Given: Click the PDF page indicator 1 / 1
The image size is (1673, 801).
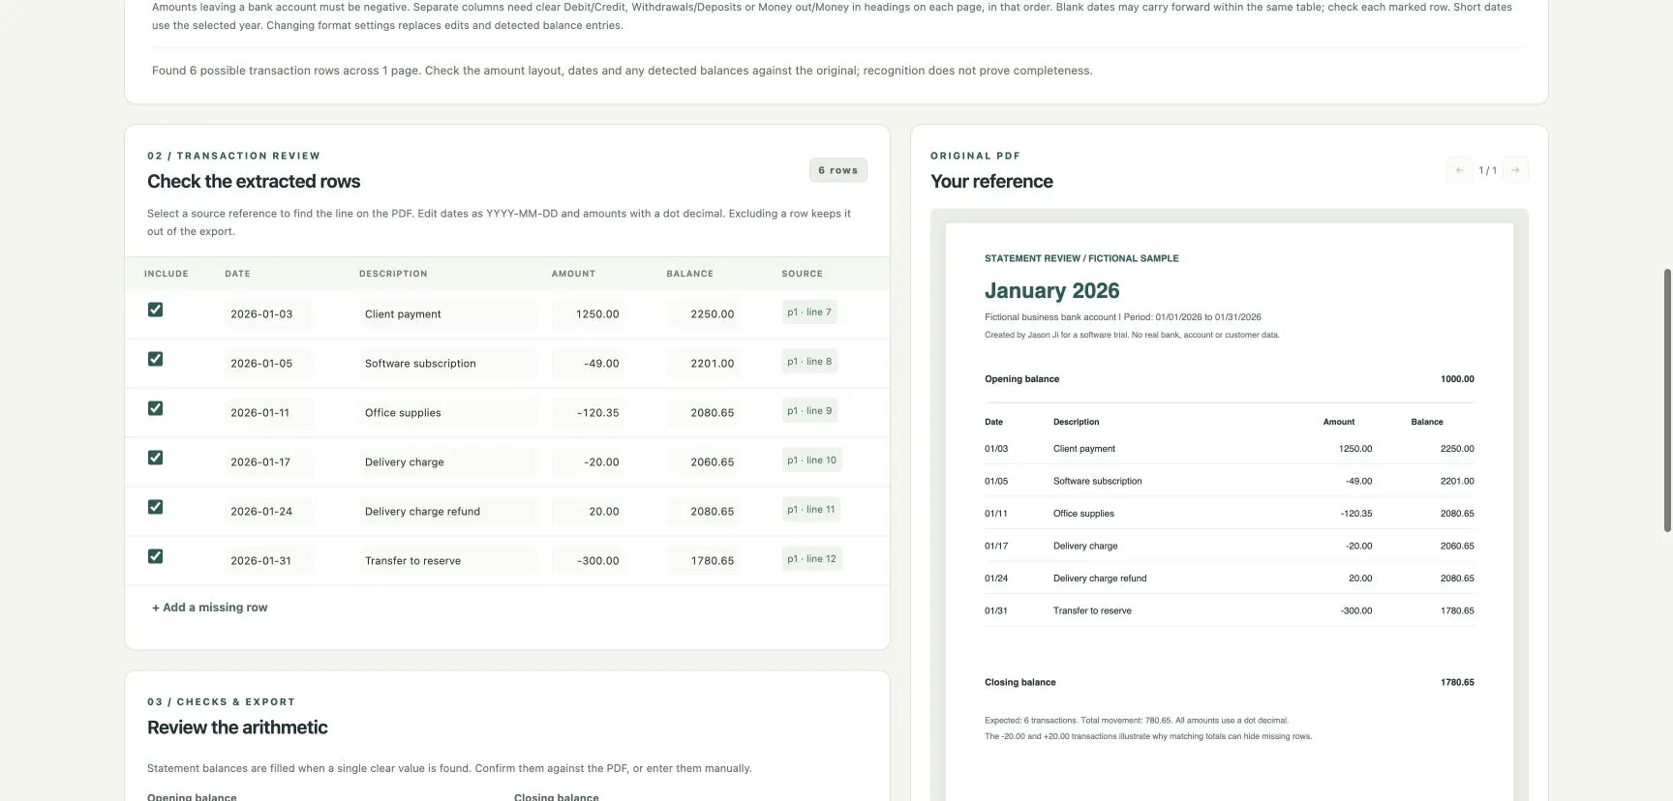Looking at the screenshot, I should pyautogui.click(x=1488, y=170).
